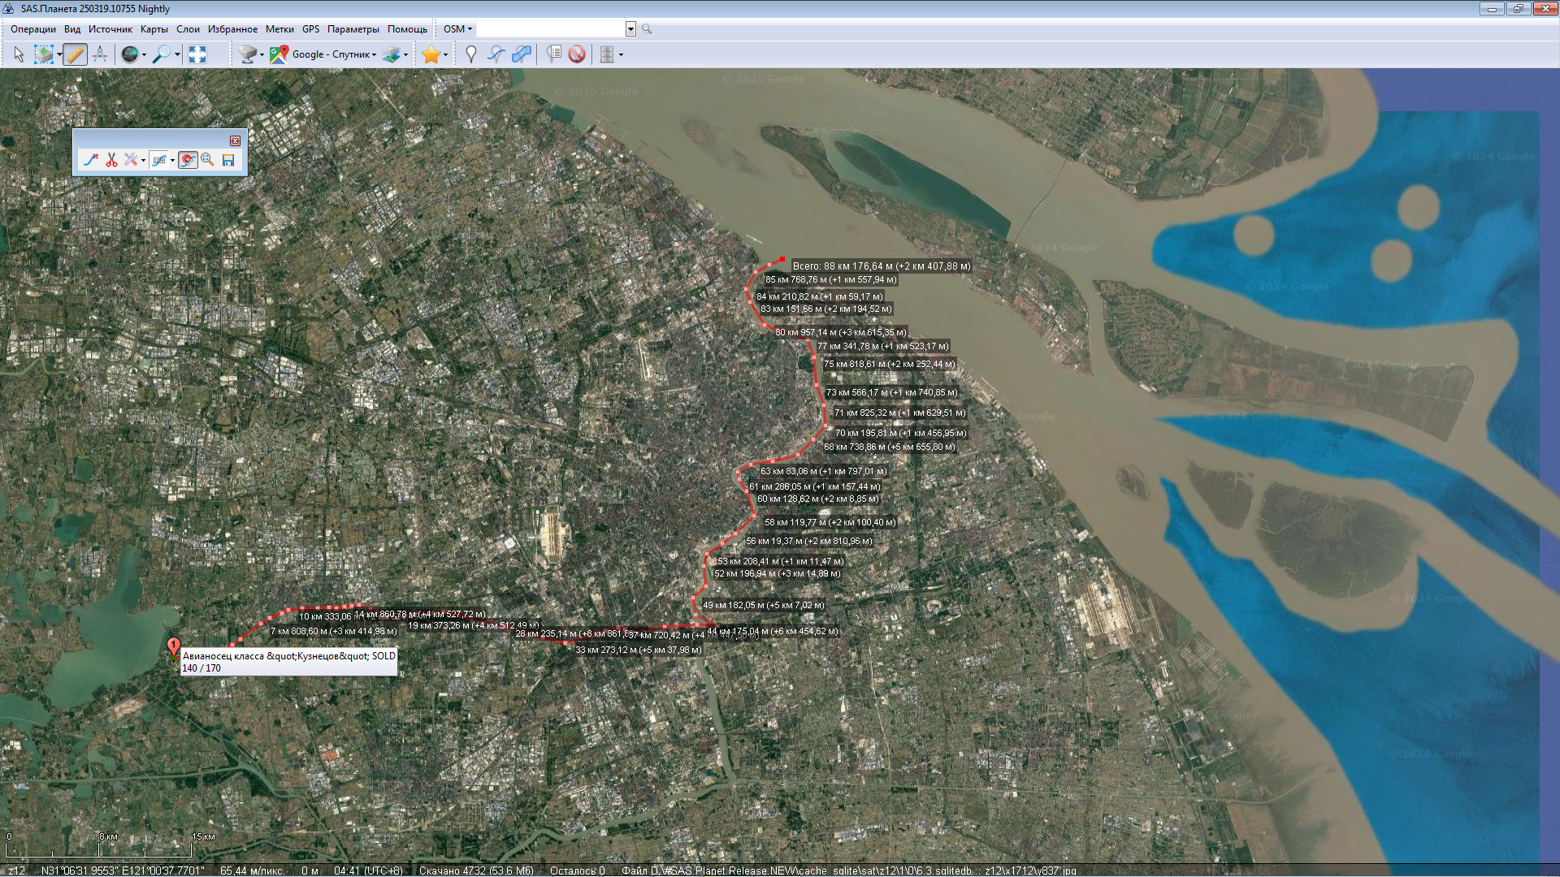The image size is (1560, 877).
Task: Click the add polygon icon
Action: tap(522, 54)
